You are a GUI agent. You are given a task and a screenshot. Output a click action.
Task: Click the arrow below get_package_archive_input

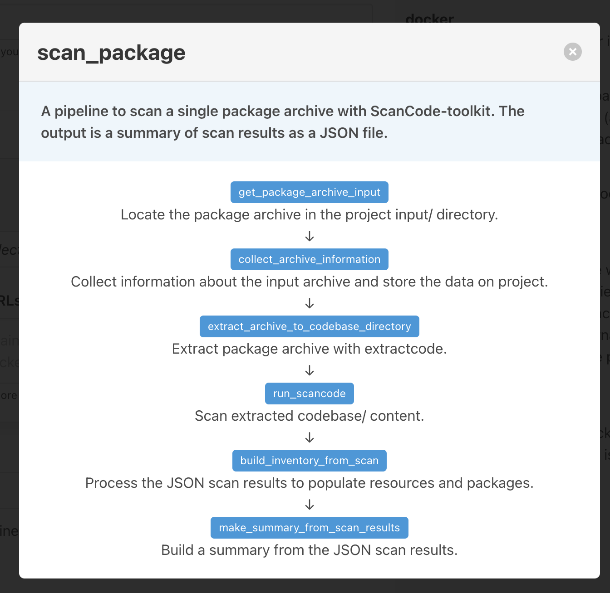[309, 236]
